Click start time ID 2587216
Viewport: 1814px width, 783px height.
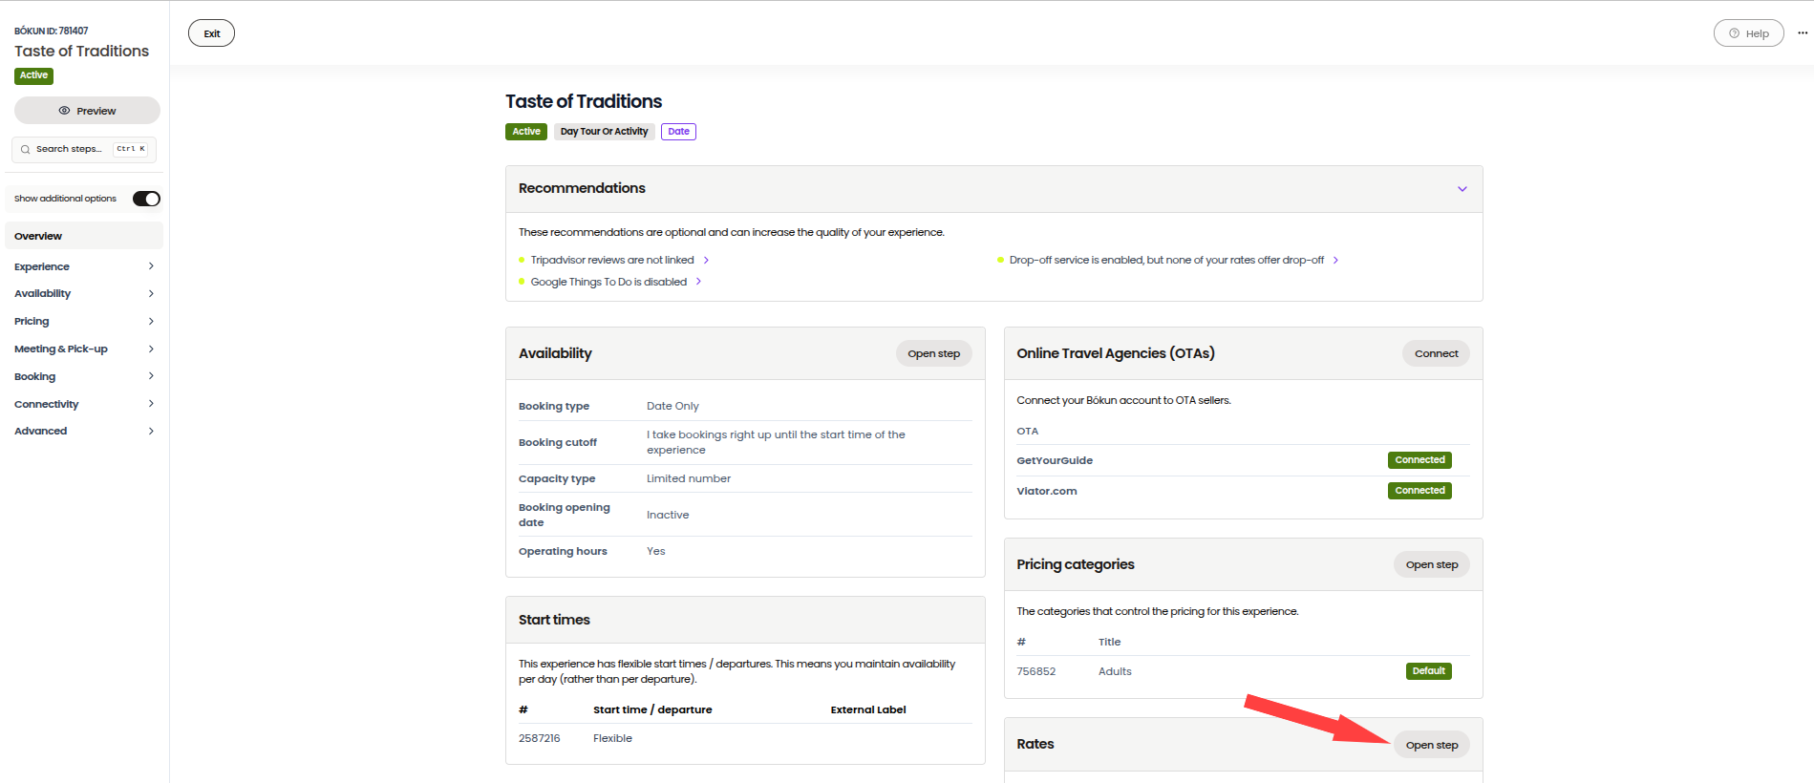(539, 738)
